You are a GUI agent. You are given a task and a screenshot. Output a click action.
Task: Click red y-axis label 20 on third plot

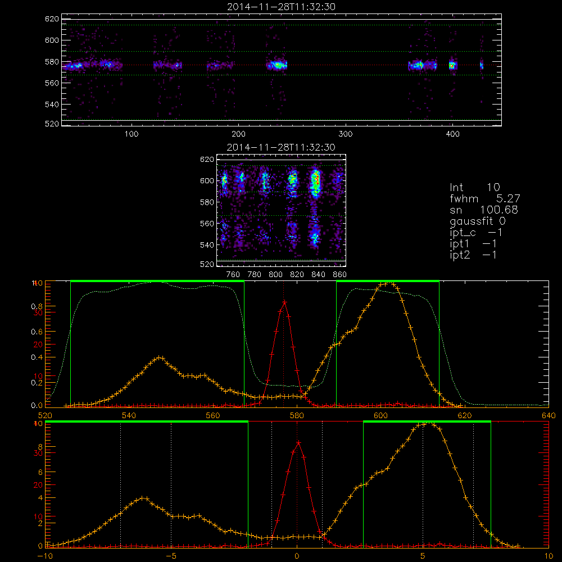(x=38, y=345)
